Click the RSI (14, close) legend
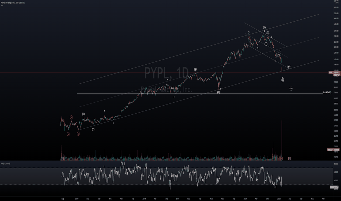 tap(5, 163)
